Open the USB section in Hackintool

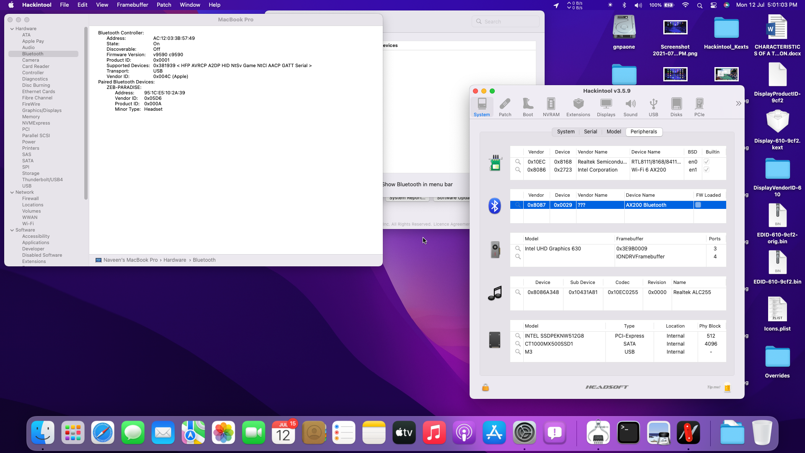click(653, 106)
